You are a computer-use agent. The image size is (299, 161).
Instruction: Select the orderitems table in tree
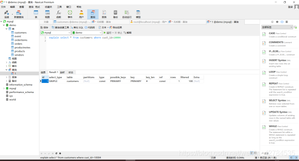21,40
